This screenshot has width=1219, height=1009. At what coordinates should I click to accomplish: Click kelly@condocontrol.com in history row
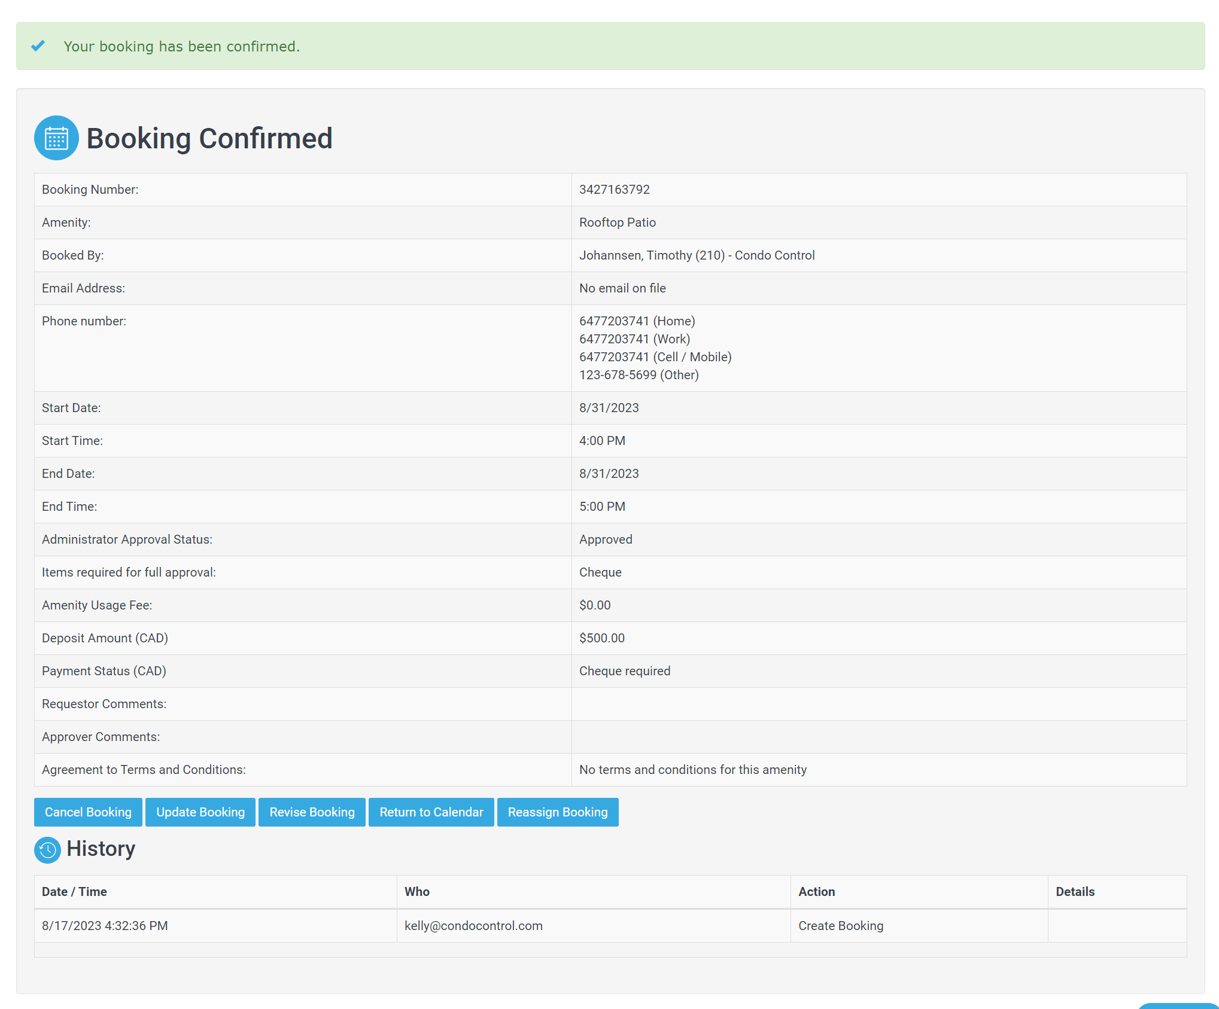tap(473, 926)
